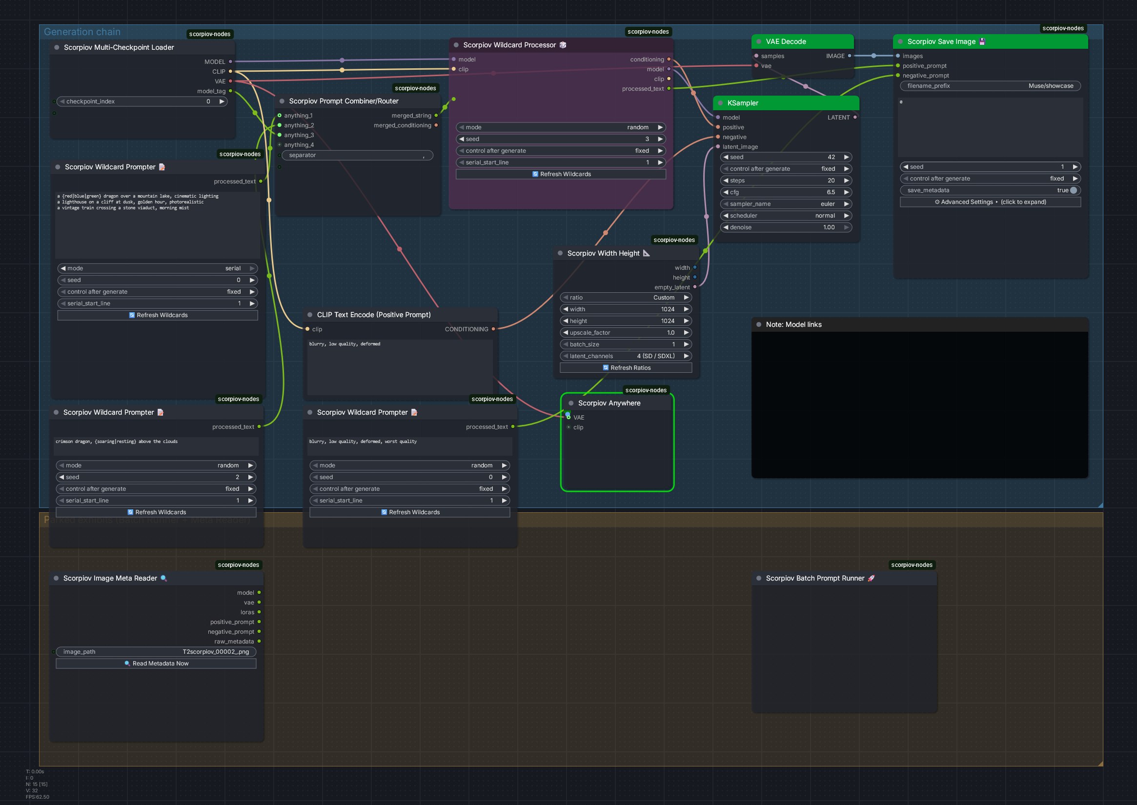The height and width of the screenshot is (805, 1137).
Task: Collapse the Scorpiov Multi-Checkpoint Loader node dot
Action: 57,48
